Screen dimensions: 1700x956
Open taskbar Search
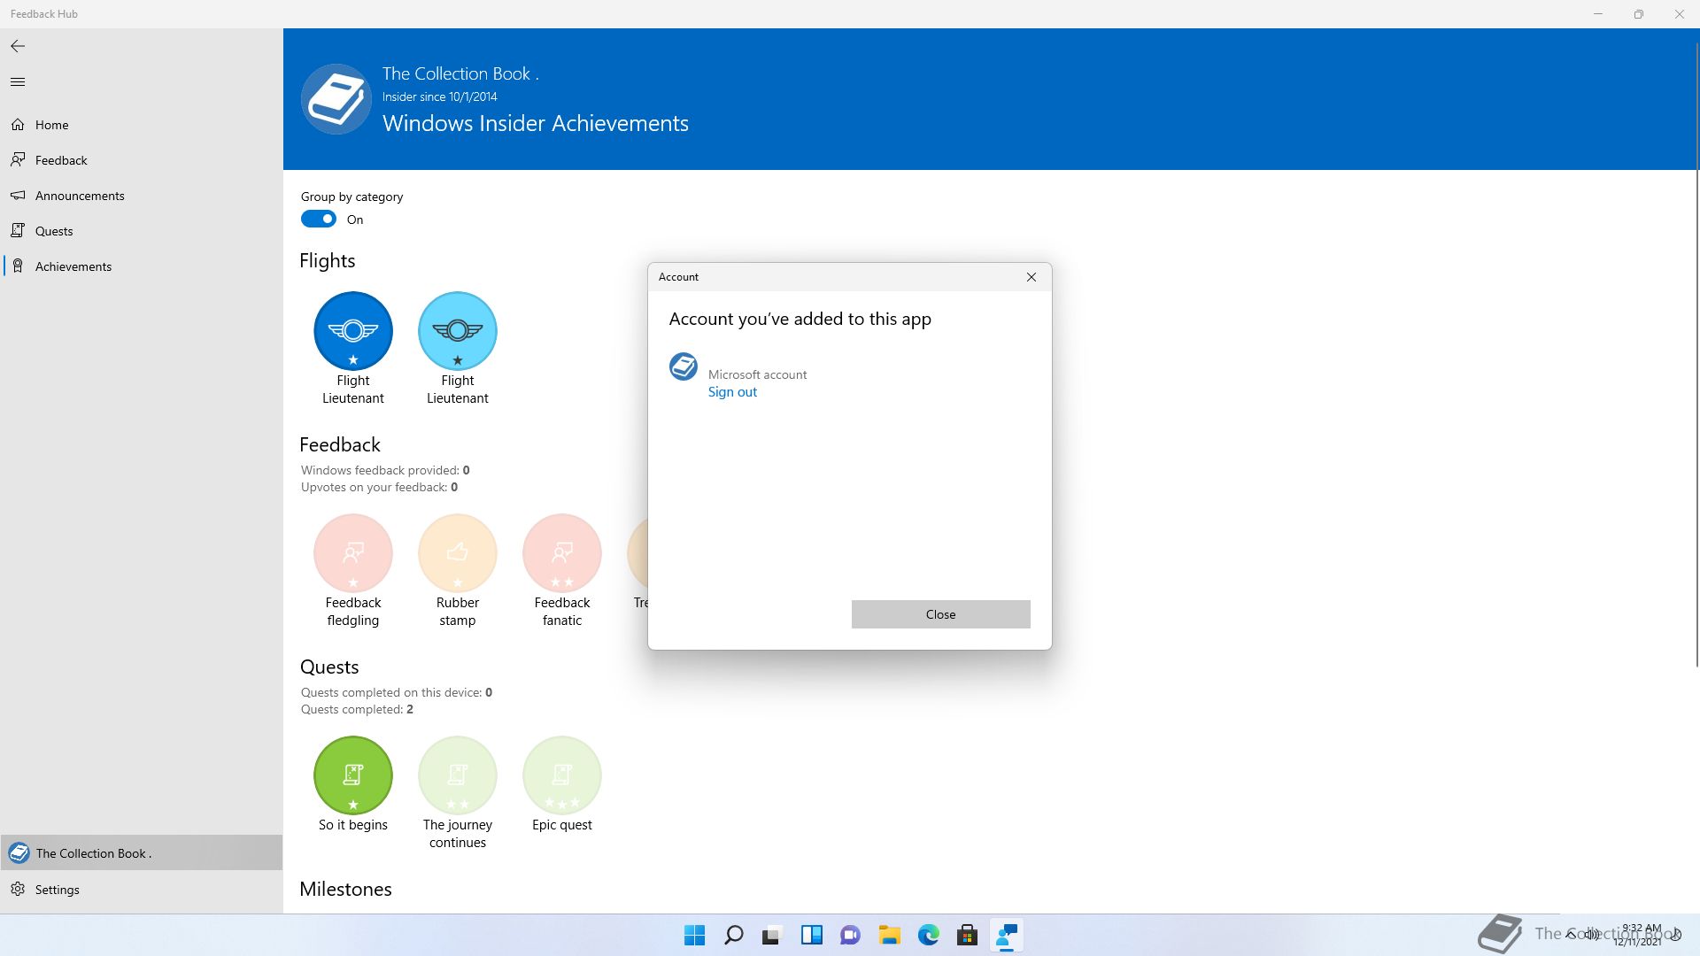[x=734, y=935]
